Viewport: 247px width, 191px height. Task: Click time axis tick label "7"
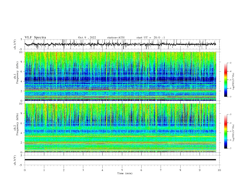click(161, 170)
